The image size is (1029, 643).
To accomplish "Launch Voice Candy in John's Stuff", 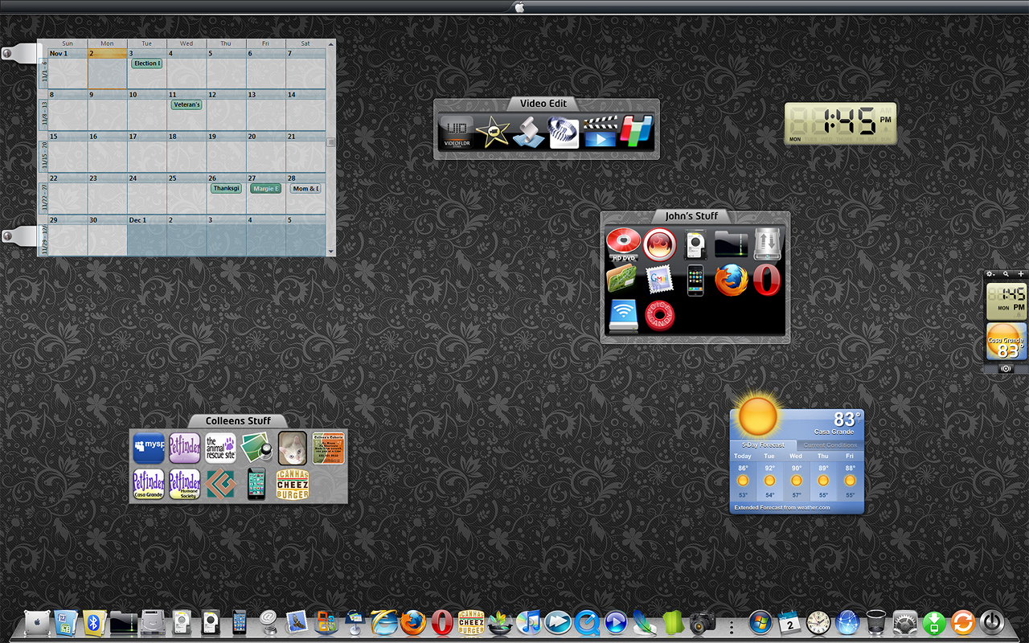I will [x=660, y=316].
